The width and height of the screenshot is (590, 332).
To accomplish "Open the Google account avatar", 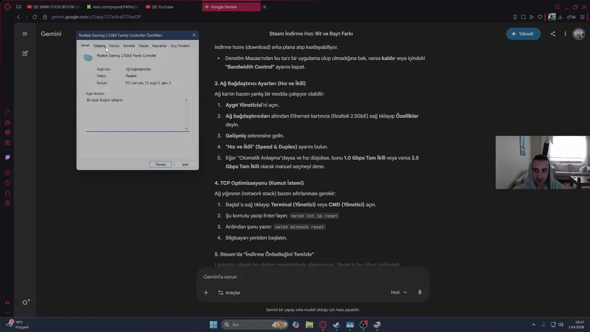I will click(578, 34).
